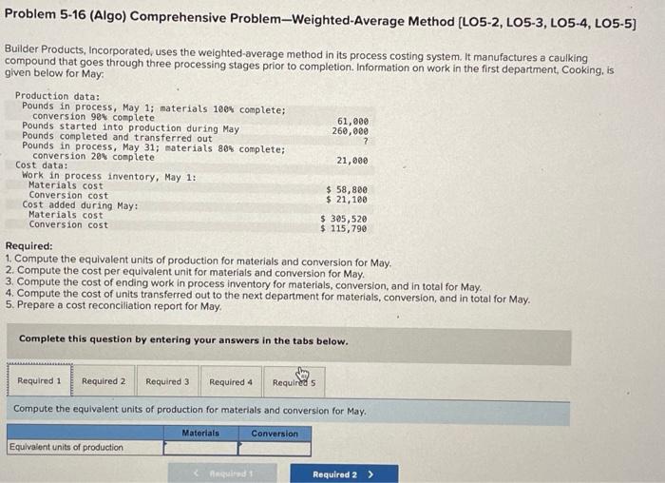Viewport: 665px width, 483px height.
Task: Click the value 21,000 ending pounds
Action: click(352, 161)
